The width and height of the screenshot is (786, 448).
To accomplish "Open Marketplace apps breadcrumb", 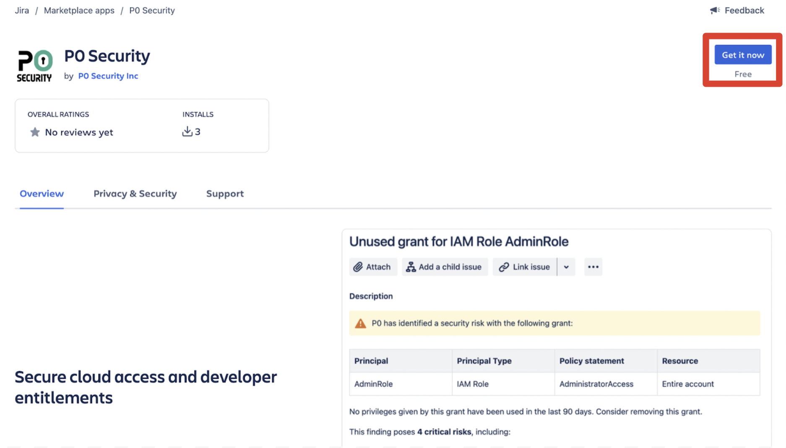I will 79,10.
